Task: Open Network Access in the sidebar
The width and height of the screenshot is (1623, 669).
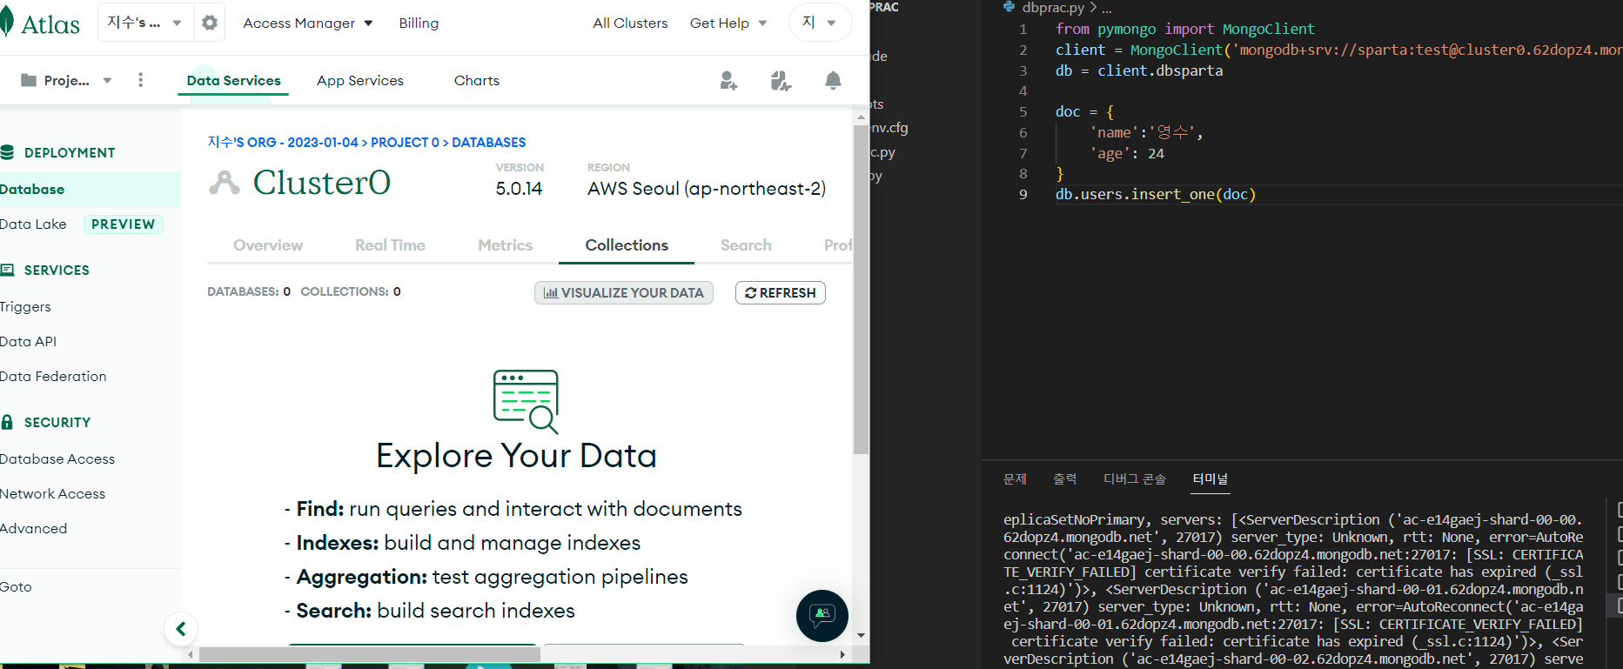Action: (x=52, y=493)
